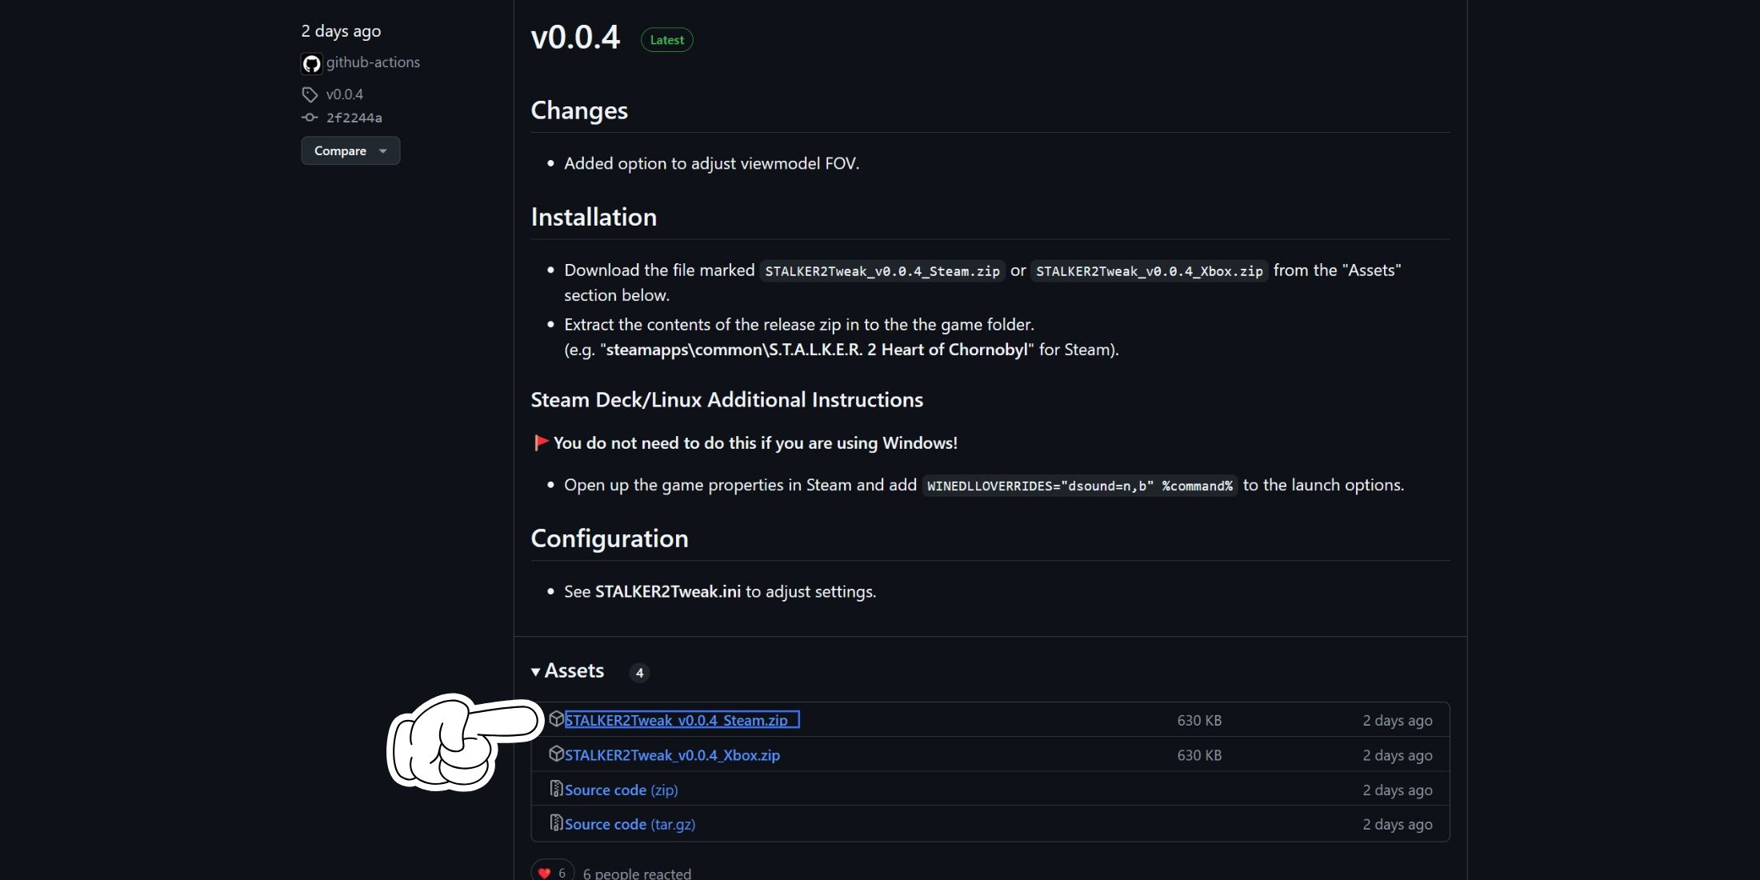Download STALKER2Tweak_v0.0.4_Xbox.zip
1760x880 pixels.
click(x=672, y=755)
